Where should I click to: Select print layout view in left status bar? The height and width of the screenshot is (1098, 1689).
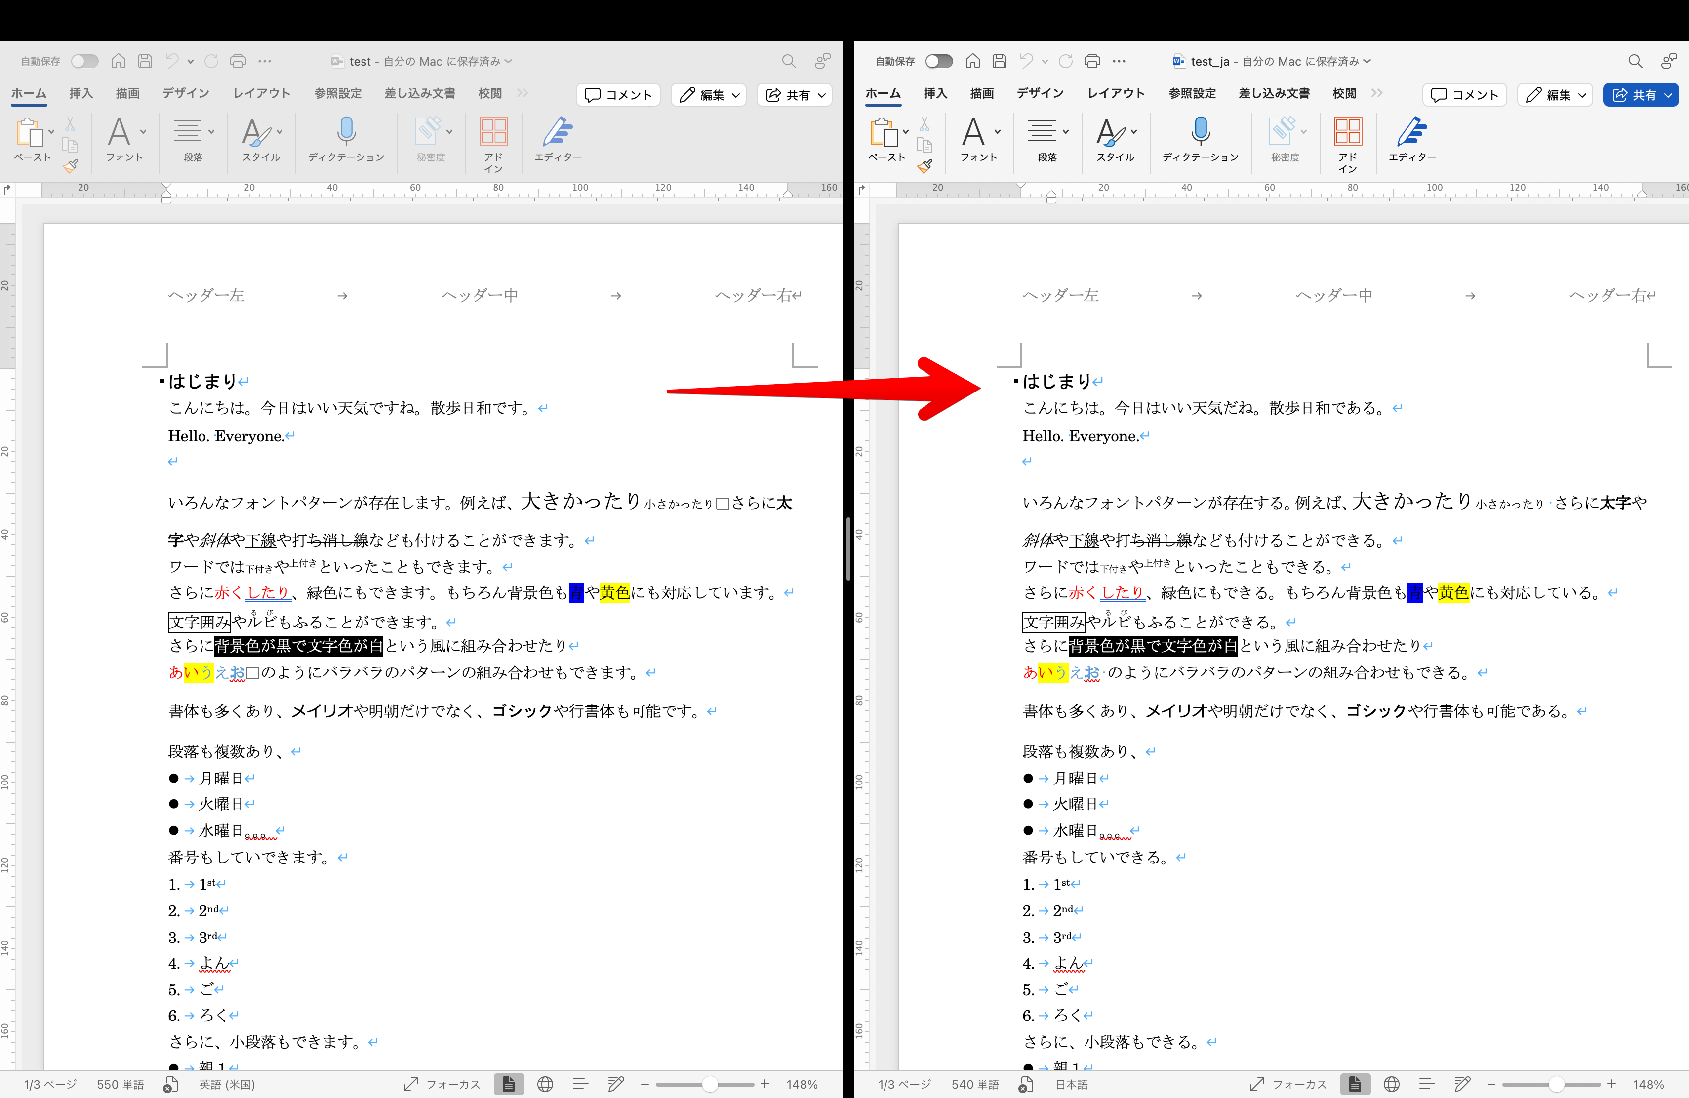(509, 1085)
